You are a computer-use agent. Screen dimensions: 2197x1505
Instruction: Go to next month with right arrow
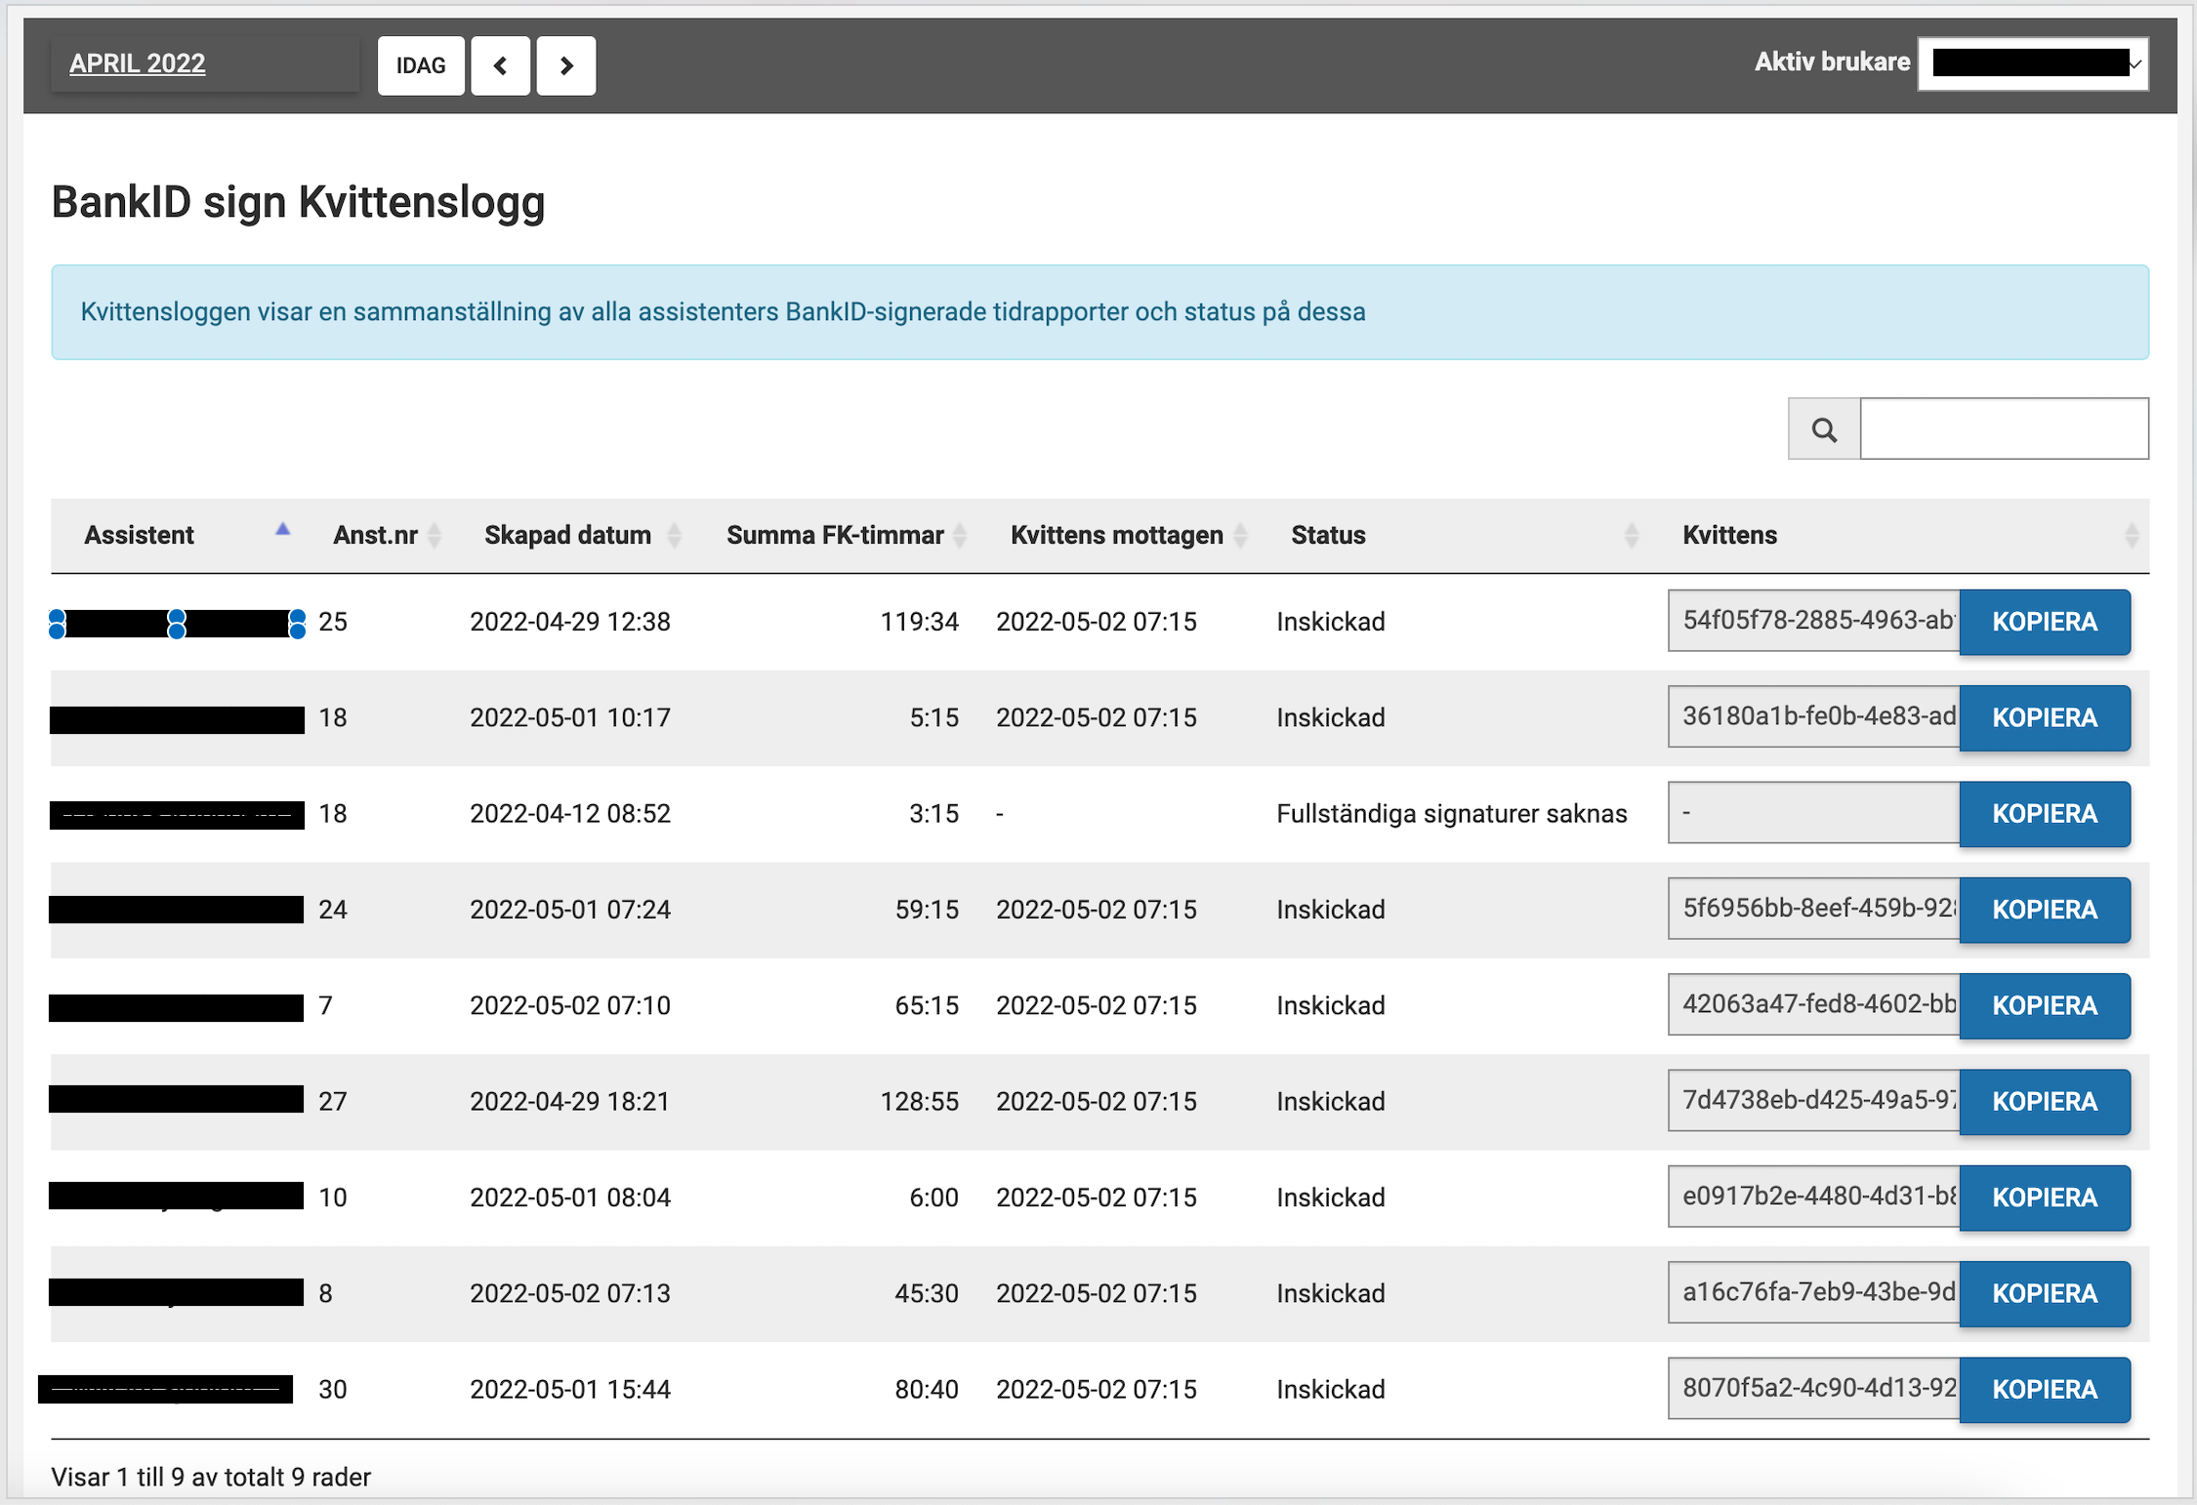(565, 65)
